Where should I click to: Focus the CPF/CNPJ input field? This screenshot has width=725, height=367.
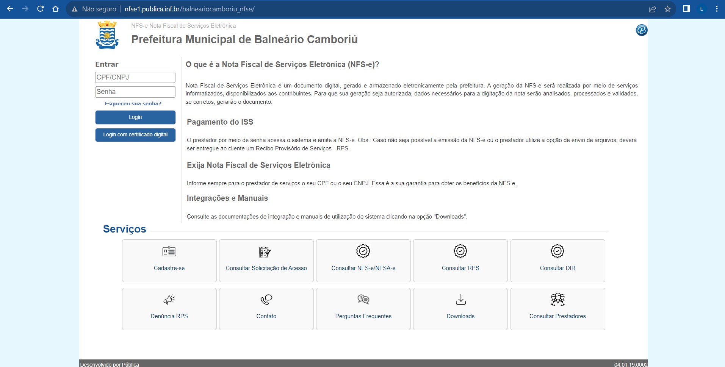tap(135, 77)
